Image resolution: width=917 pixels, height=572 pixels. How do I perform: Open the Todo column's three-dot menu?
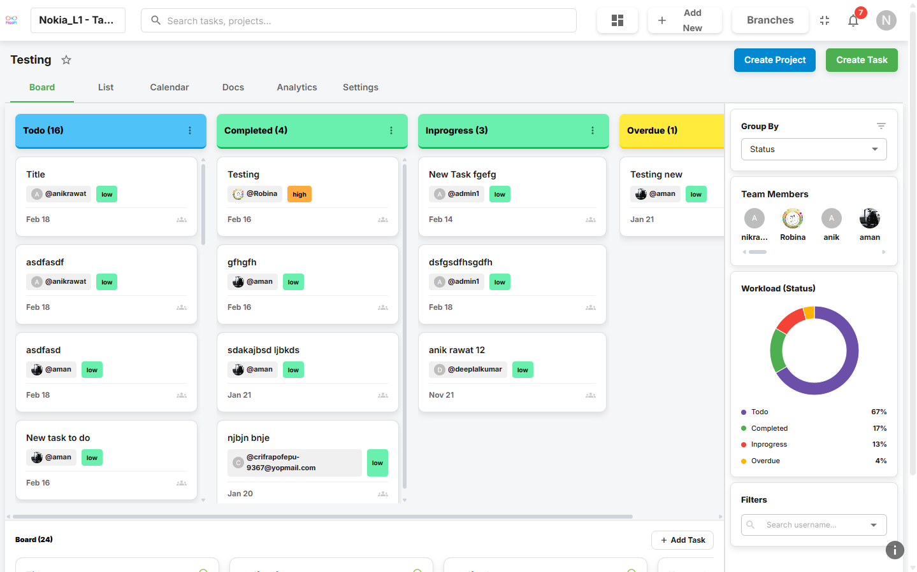(189, 130)
